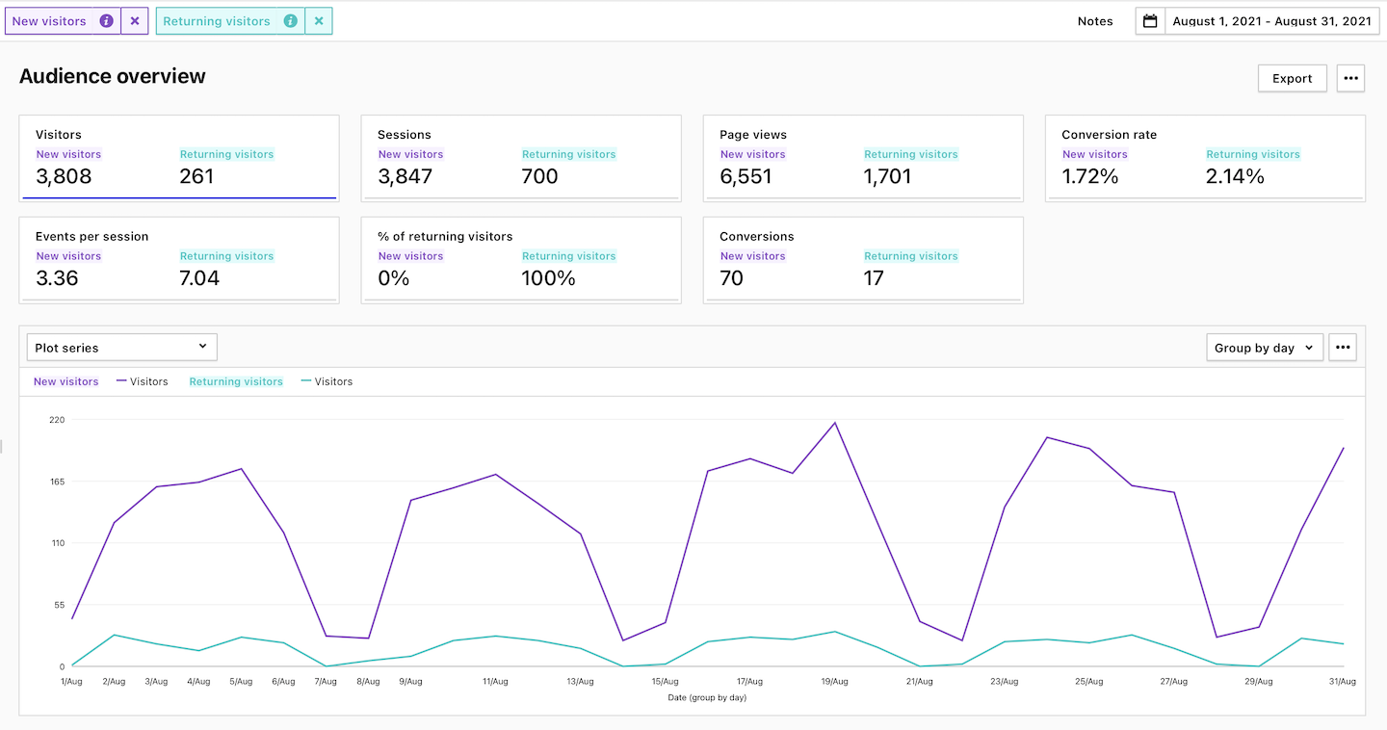Click the Returning visitors segment info icon
The height and width of the screenshot is (730, 1387).
pyautogui.click(x=291, y=21)
